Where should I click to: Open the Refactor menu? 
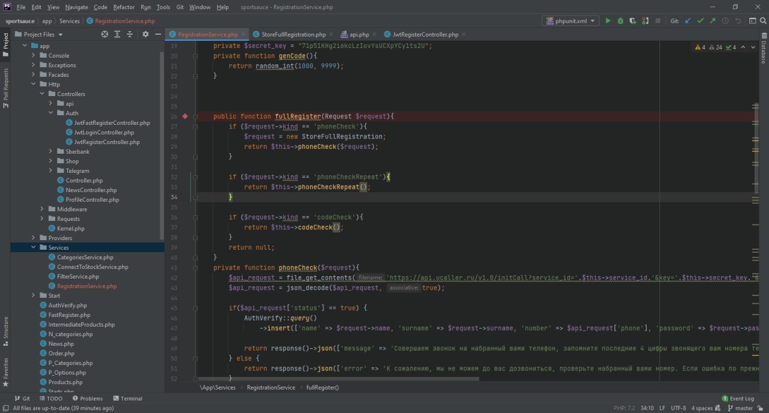tap(124, 7)
